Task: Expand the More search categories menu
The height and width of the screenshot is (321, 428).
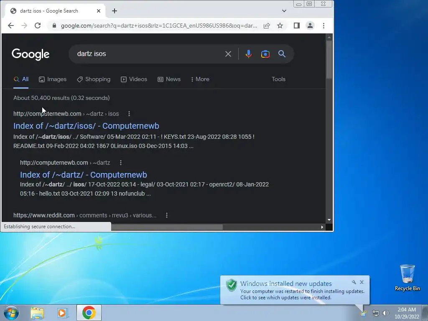Action: click(200, 79)
